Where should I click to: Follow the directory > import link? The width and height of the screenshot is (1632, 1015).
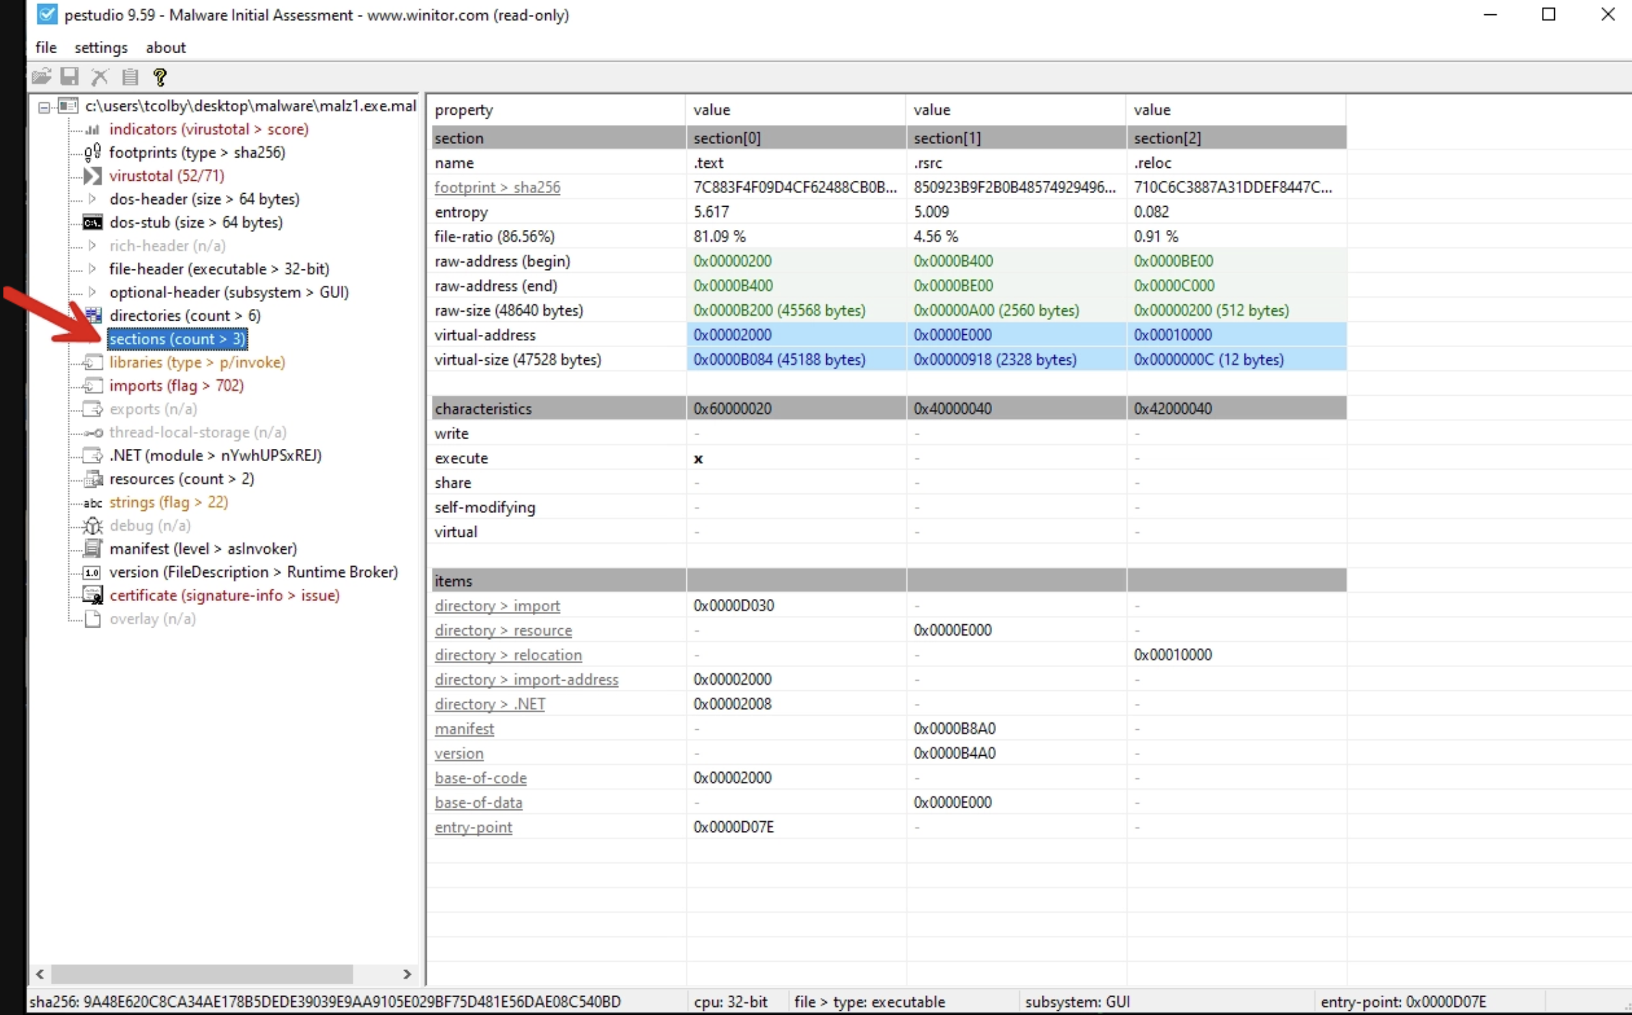497,606
